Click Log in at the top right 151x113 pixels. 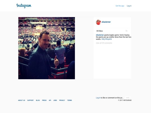129,6
